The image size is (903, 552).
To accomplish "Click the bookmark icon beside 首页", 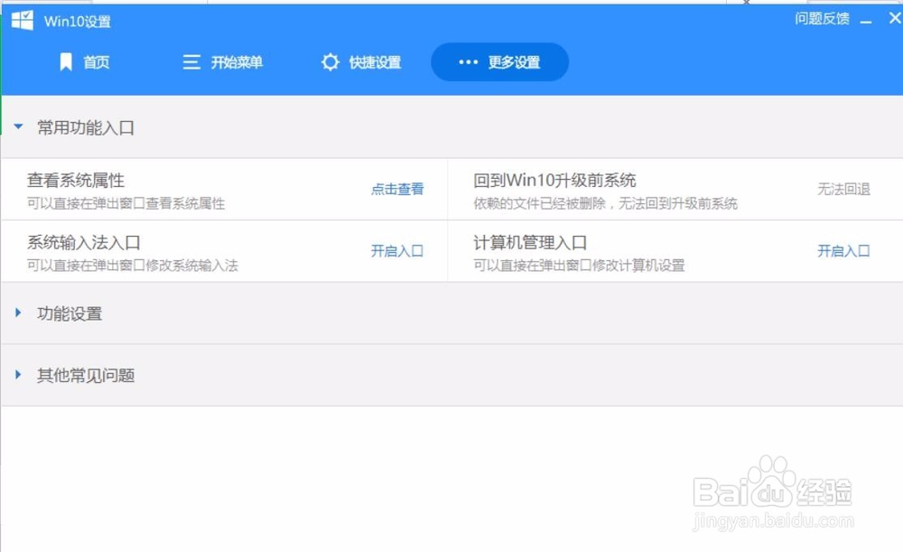I will (66, 61).
